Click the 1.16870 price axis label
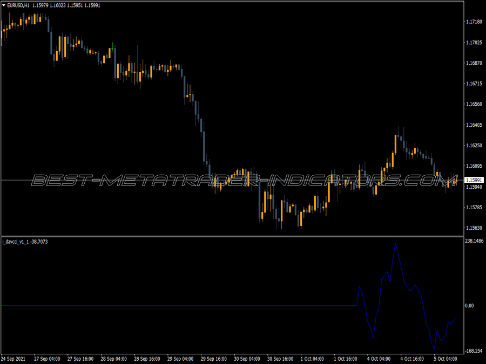This screenshot has height=364, width=486. 474,63
